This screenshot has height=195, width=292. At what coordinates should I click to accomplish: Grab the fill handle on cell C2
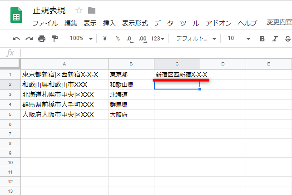click(x=200, y=89)
